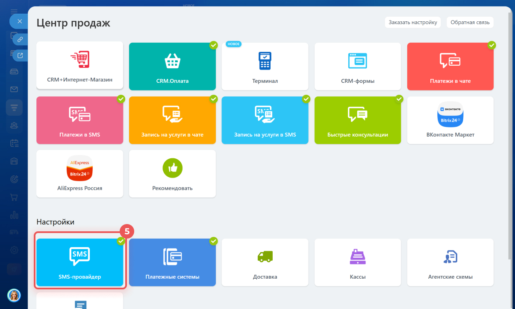Copy link using the chain icon button
The width and height of the screenshot is (515, 309).
(x=20, y=39)
